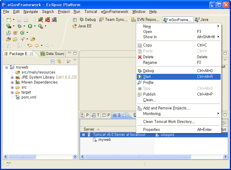Click the Tomcat restart cat icon
The height and width of the screenshot is (170, 231).
coord(54,19)
